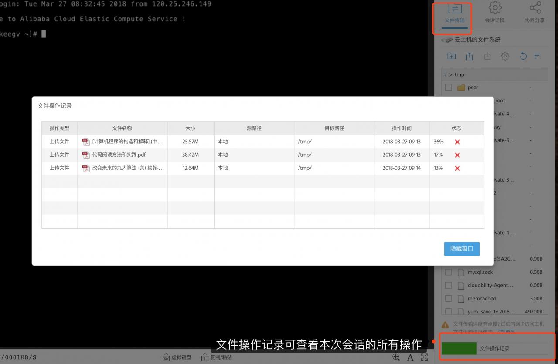
Task: Click the 25.57M size cell
Action: pos(191,142)
